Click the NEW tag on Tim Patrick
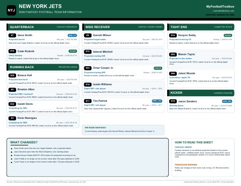The width and height of the screenshot is (241, 186). pos(157,101)
